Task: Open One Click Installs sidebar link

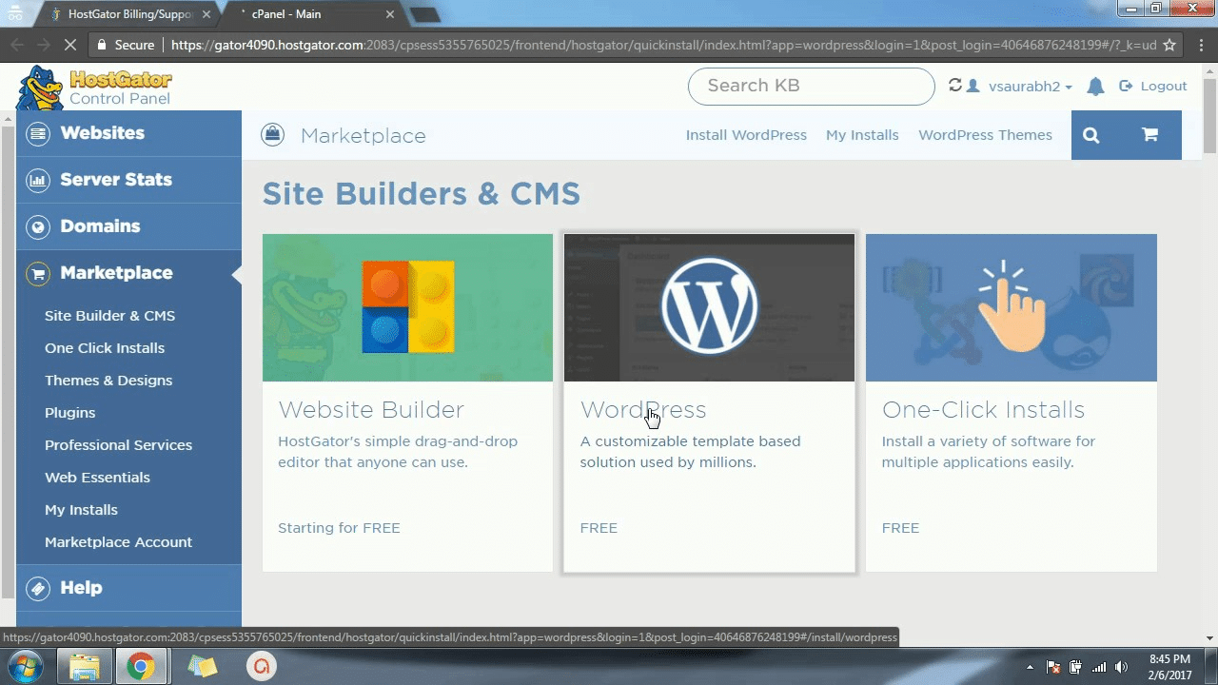Action: coord(105,348)
